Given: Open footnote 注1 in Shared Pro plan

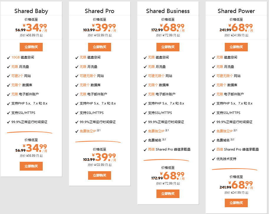Looking at the screenshot, I should (x=99, y=130).
